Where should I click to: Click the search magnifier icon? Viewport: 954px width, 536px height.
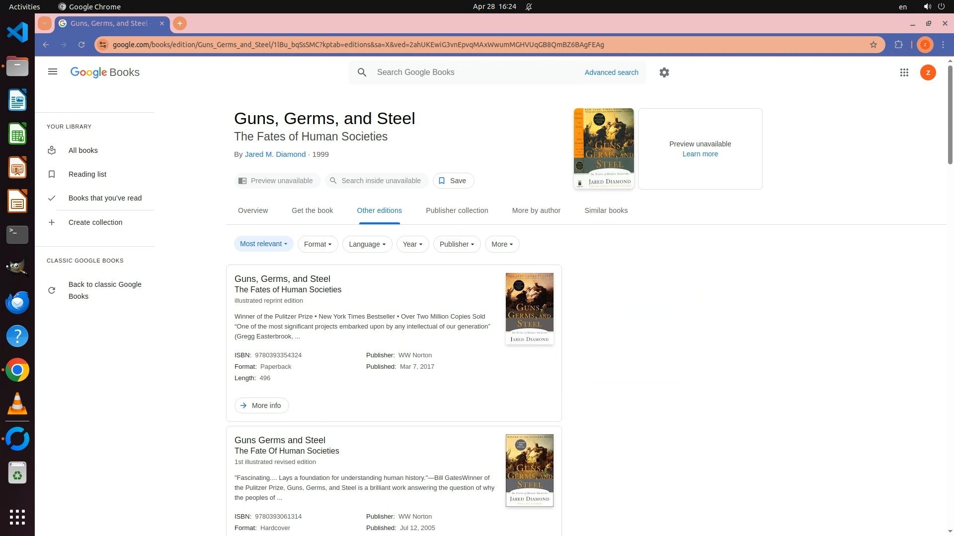click(x=362, y=72)
